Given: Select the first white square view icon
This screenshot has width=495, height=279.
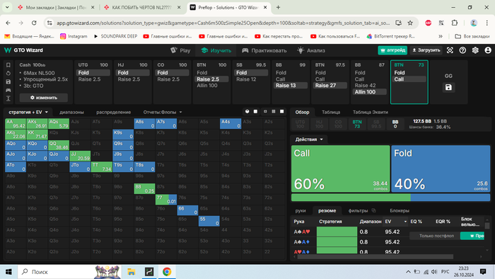Looking at the screenshot, I should tap(255, 112).
